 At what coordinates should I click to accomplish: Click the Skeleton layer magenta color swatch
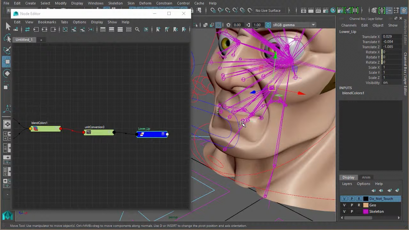point(366,211)
